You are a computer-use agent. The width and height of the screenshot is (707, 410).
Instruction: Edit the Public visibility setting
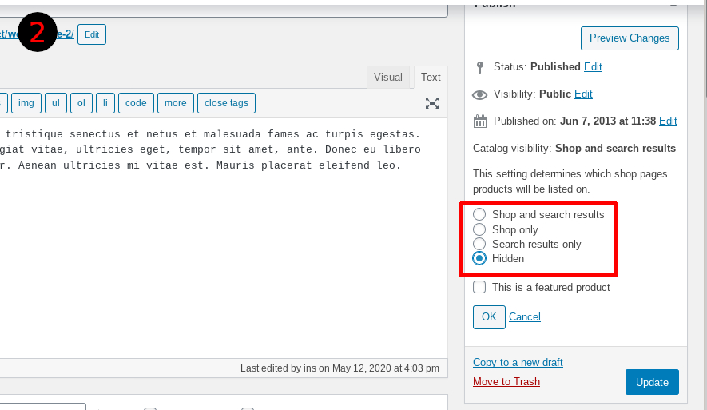tap(583, 94)
